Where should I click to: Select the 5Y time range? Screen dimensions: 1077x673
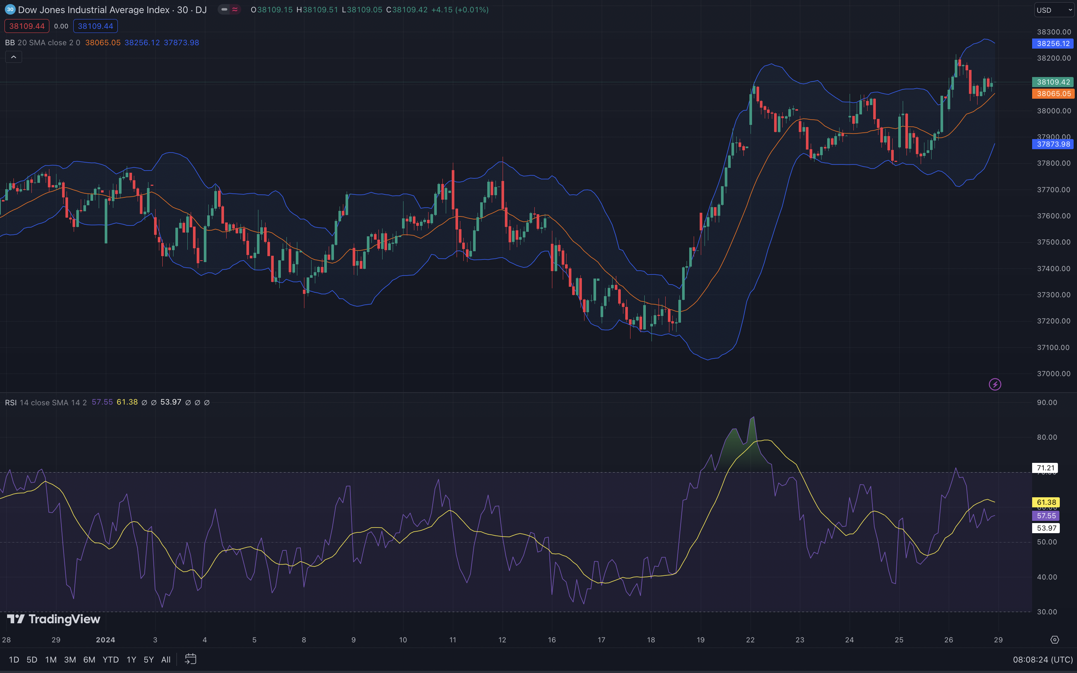point(148,660)
